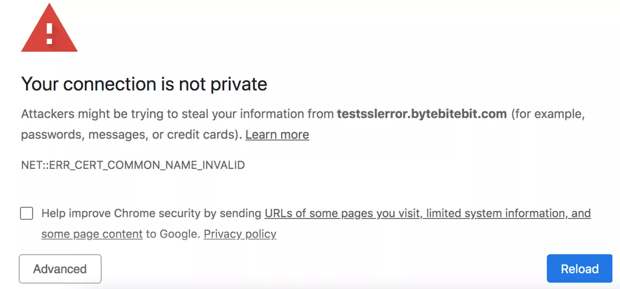Screen dimensions: 620x289
Task: Click the 'Your connection is not private' heading
Action: (x=144, y=84)
